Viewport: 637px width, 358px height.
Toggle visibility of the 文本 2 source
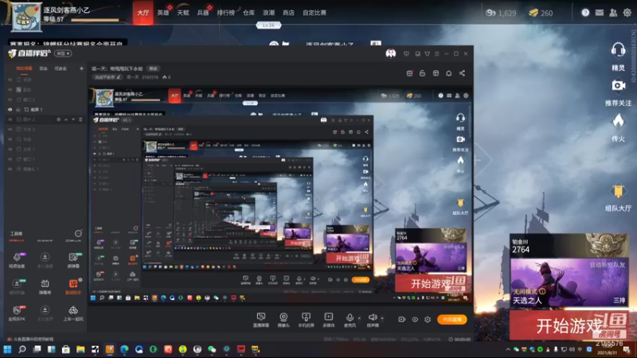(x=10, y=130)
